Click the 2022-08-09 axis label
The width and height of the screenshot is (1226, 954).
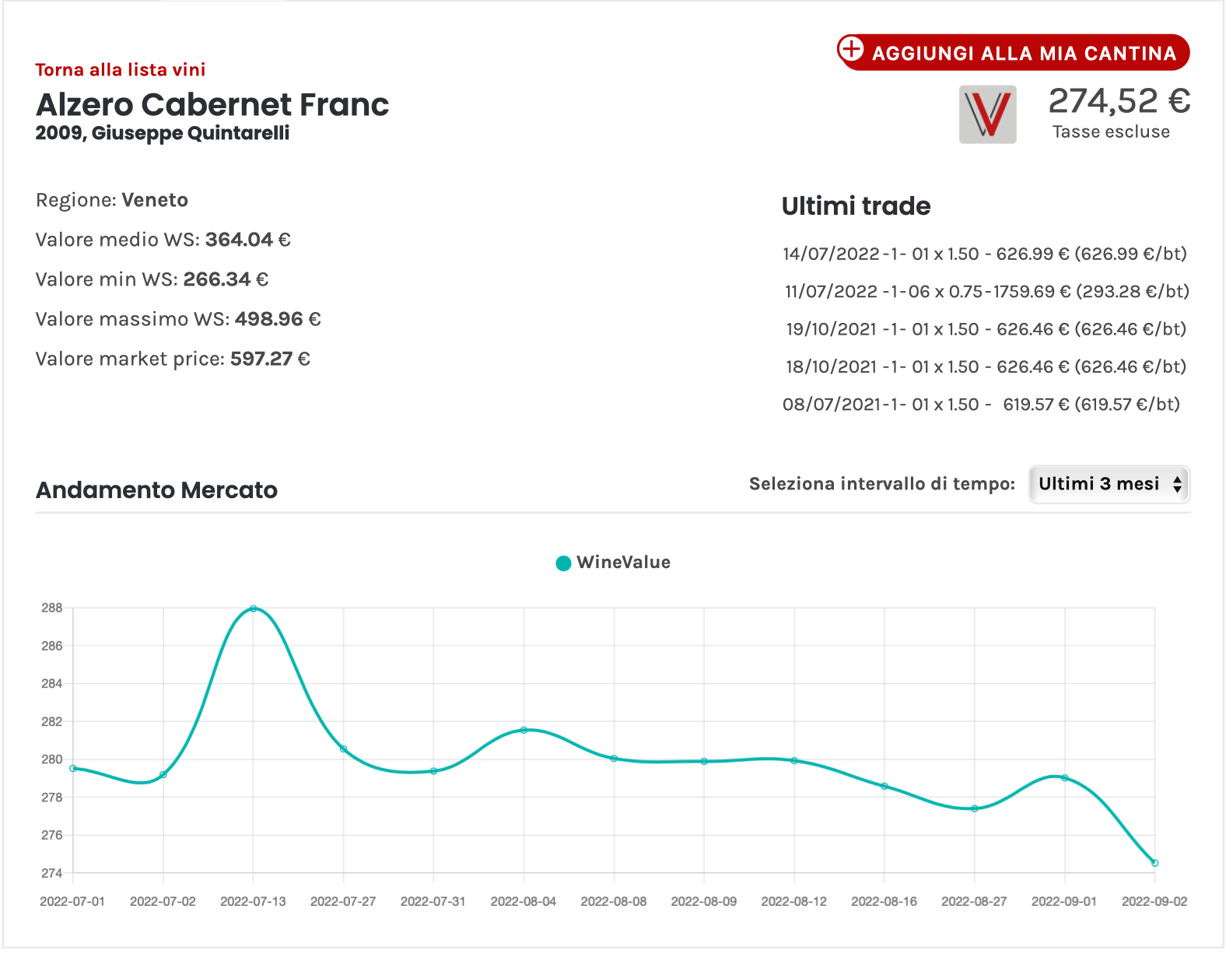(x=704, y=902)
